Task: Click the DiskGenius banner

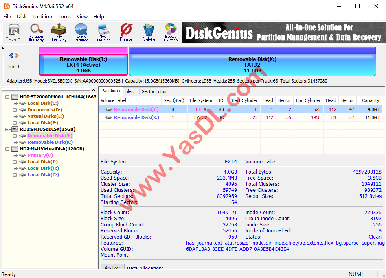Action: pos(284,33)
